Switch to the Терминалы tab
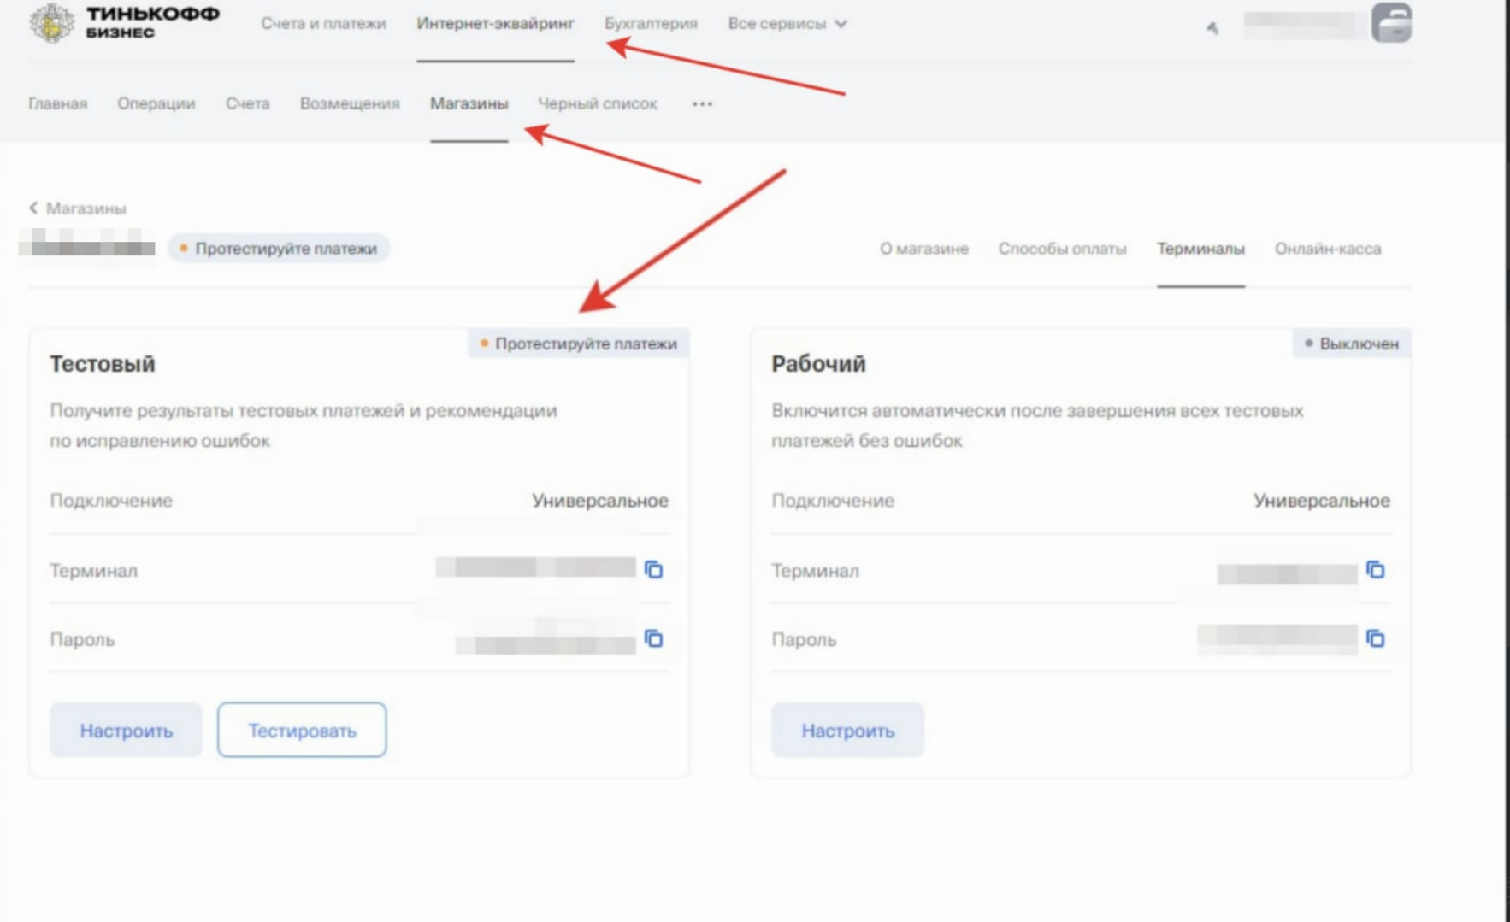The height and width of the screenshot is (922, 1510). [1200, 249]
